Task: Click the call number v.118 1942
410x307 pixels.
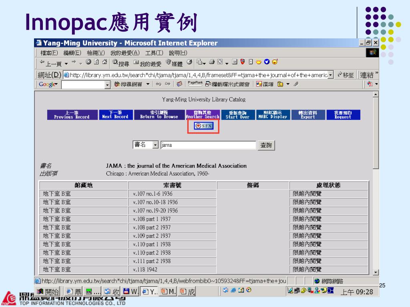Action: tap(145, 269)
